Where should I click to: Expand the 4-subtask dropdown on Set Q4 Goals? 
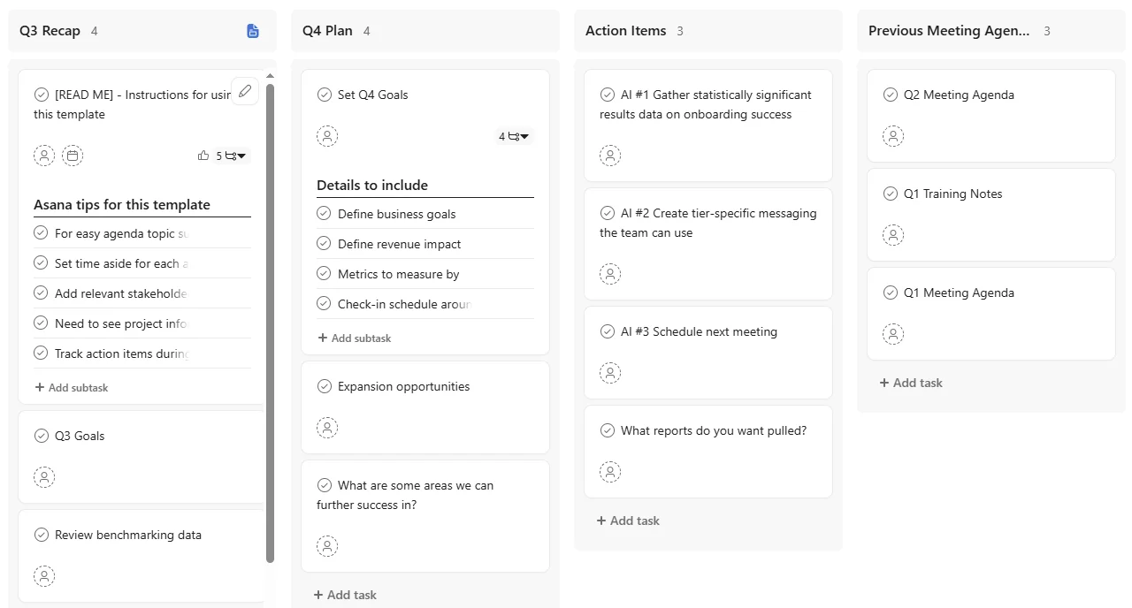[515, 137]
